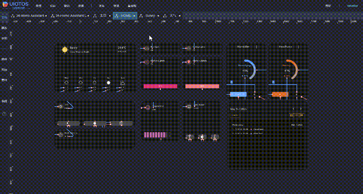
Task: Open the 模板 sidebar panel
Action: (4, 28)
